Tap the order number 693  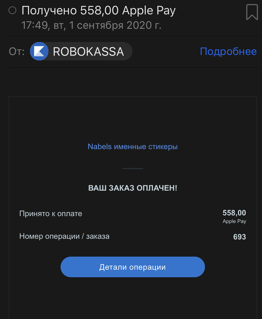[239, 237]
